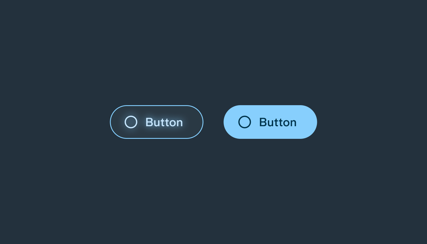Click the dark Button text on the filled pill
Viewport: 427px width, 244px height.
pos(278,122)
